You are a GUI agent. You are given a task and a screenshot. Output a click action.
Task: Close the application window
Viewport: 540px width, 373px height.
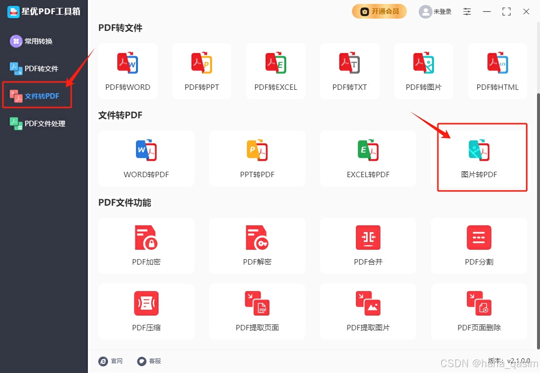[x=526, y=12]
